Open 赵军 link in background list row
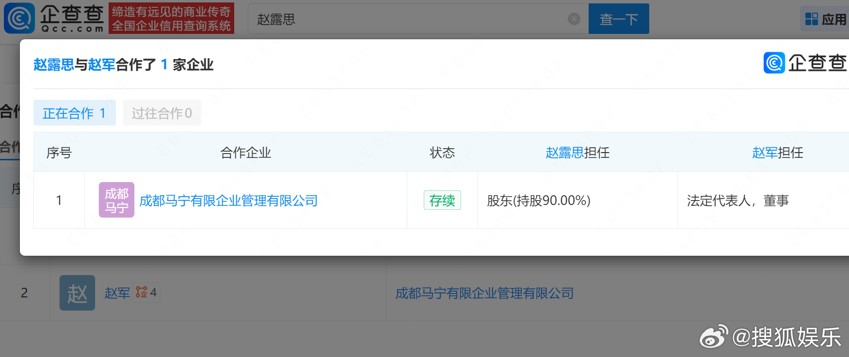This screenshot has height=357, width=849. 117,293
